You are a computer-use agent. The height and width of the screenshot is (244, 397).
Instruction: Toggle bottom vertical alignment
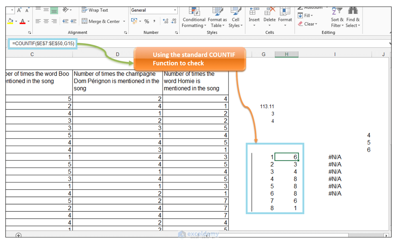click(54, 10)
